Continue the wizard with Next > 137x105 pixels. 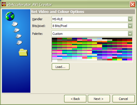tap(99, 99)
